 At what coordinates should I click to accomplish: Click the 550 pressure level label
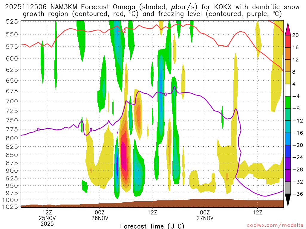pyautogui.click(x=12, y=35)
